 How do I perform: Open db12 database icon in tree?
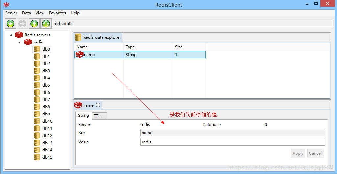(37, 135)
